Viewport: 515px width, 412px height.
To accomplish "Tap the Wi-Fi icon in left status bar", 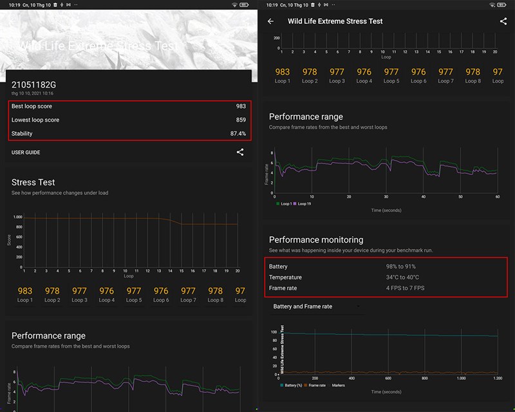I will click(x=234, y=5).
